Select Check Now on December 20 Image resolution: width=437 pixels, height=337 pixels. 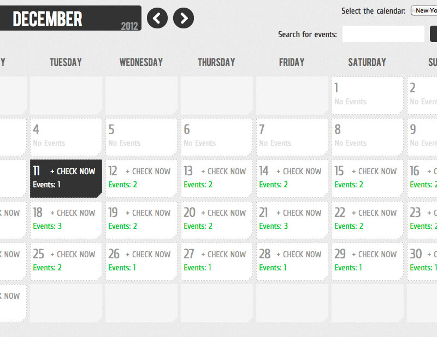223,213
